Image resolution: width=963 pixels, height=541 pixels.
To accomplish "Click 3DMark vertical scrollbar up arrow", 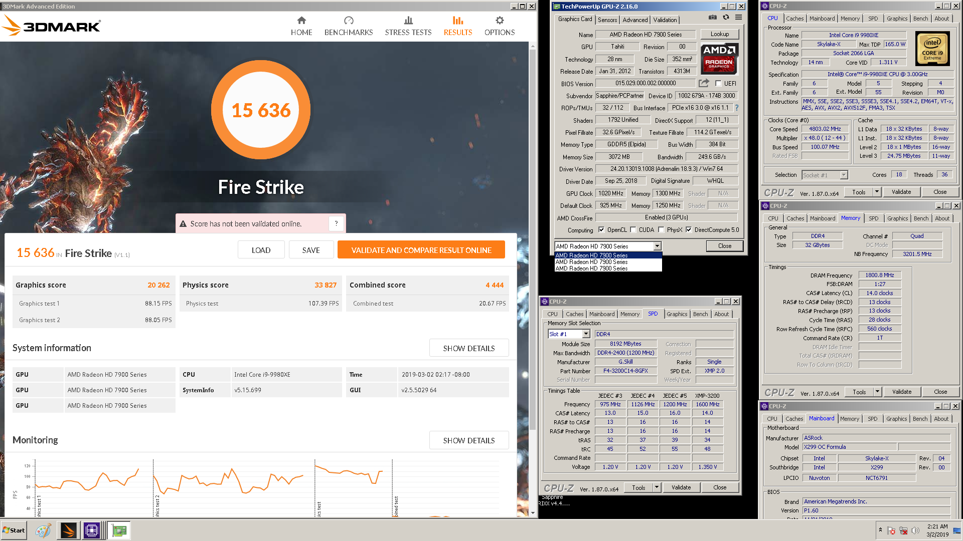I will pyautogui.click(x=533, y=46).
